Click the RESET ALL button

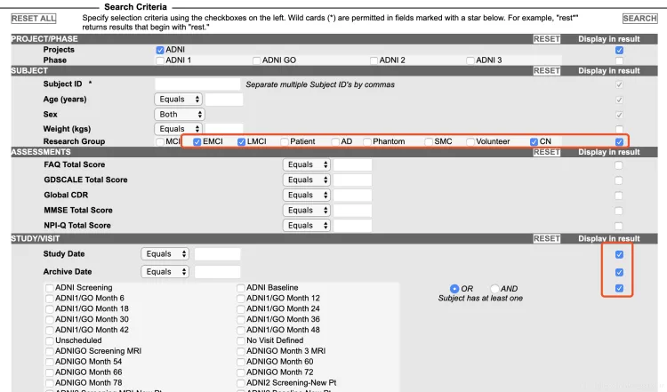point(33,18)
